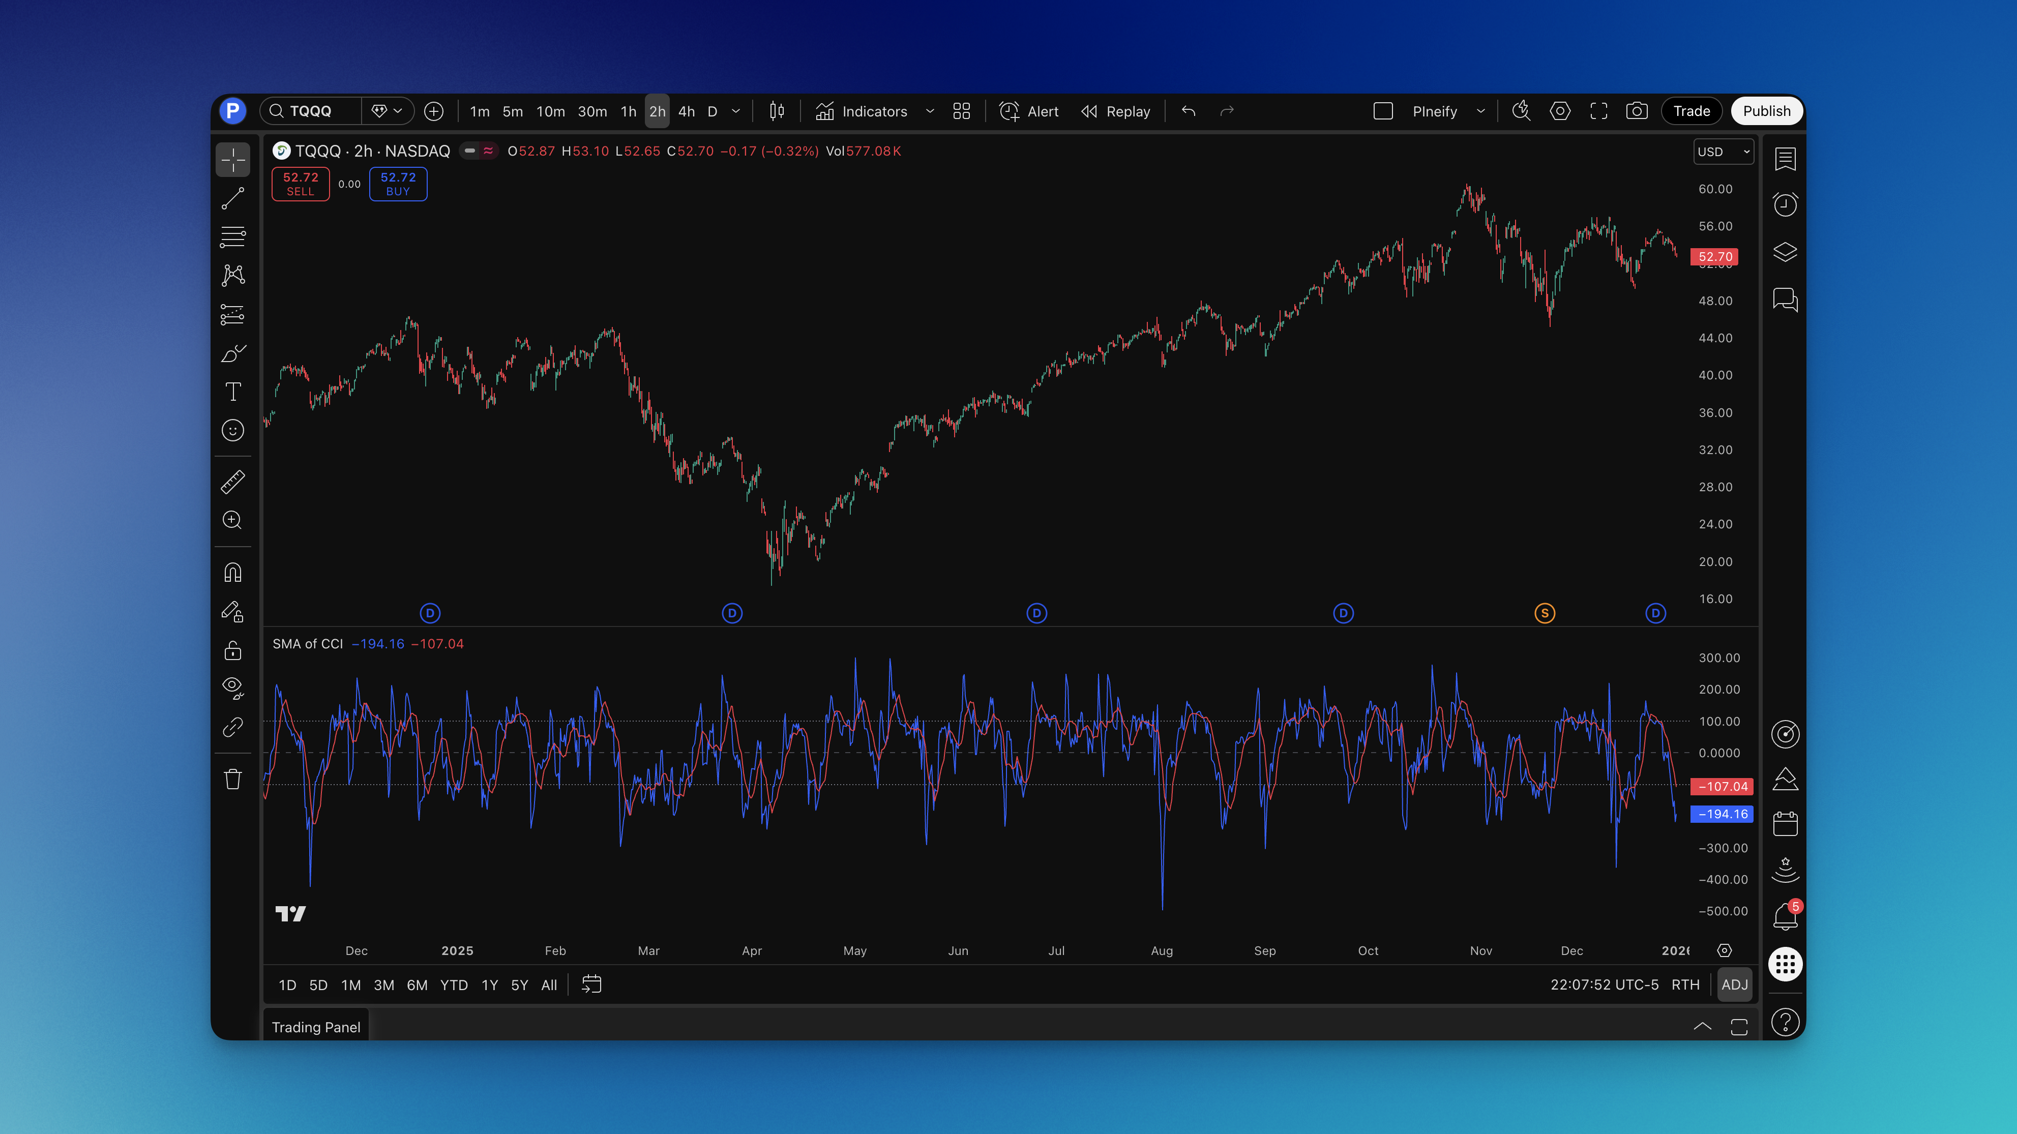This screenshot has height=1134, width=2017.
Task: Toggle ADJ adjusted data setting
Action: click(1735, 984)
